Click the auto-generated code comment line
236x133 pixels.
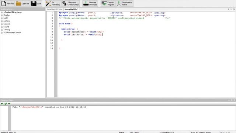coord(114,18)
